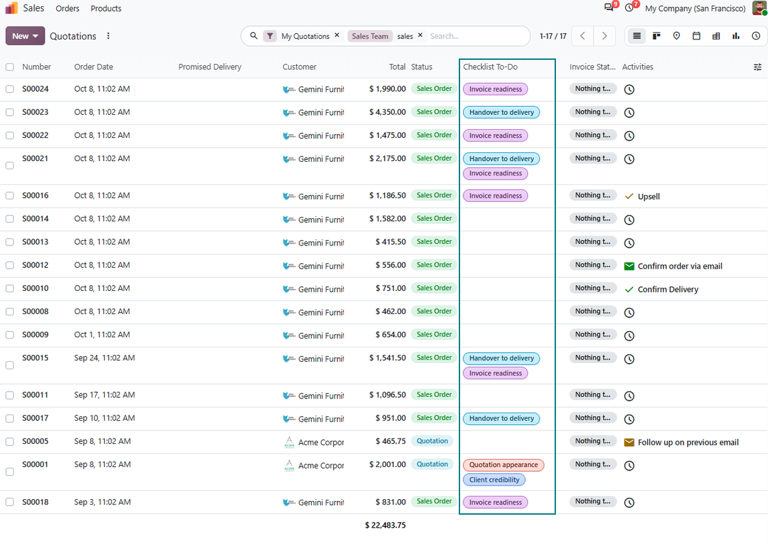The height and width of the screenshot is (548, 768).
Task: Sort by Order Date column header
Action: click(94, 67)
